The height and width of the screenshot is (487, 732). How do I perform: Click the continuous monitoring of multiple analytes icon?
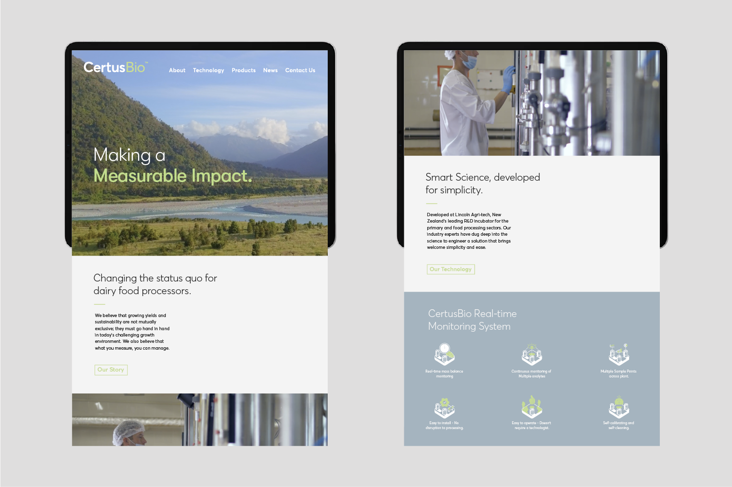click(532, 355)
